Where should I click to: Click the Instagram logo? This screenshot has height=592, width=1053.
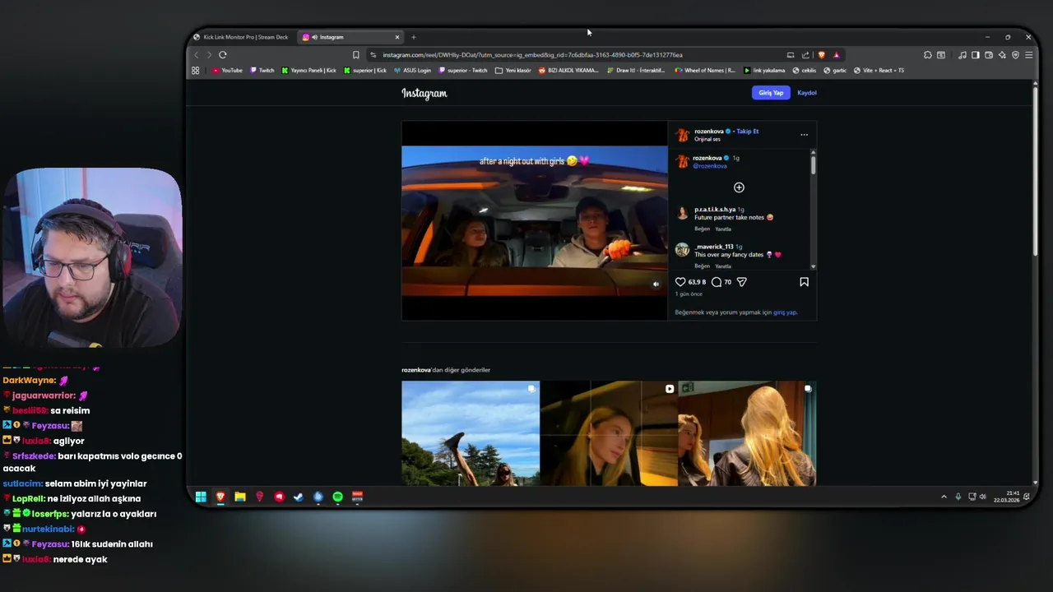pyautogui.click(x=424, y=93)
